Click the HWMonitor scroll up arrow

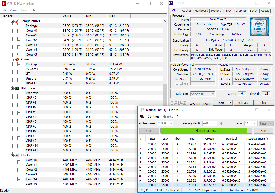coord(165,21)
